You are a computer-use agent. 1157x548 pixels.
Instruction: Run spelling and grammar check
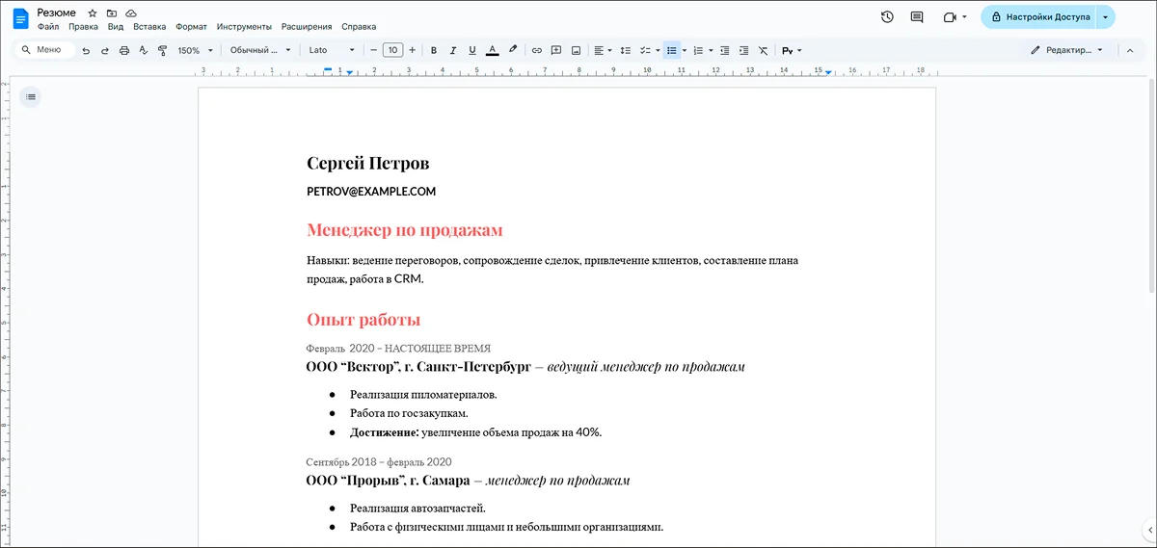coord(143,50)
